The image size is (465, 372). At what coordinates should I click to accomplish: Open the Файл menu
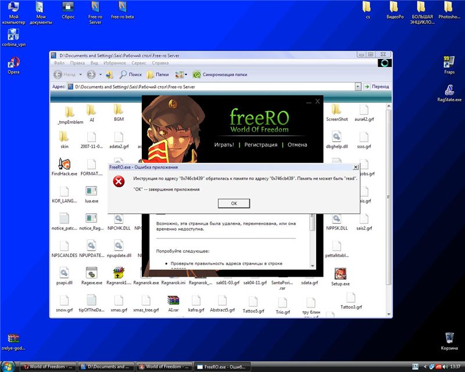pyautogui.click(x=59, y=63)
